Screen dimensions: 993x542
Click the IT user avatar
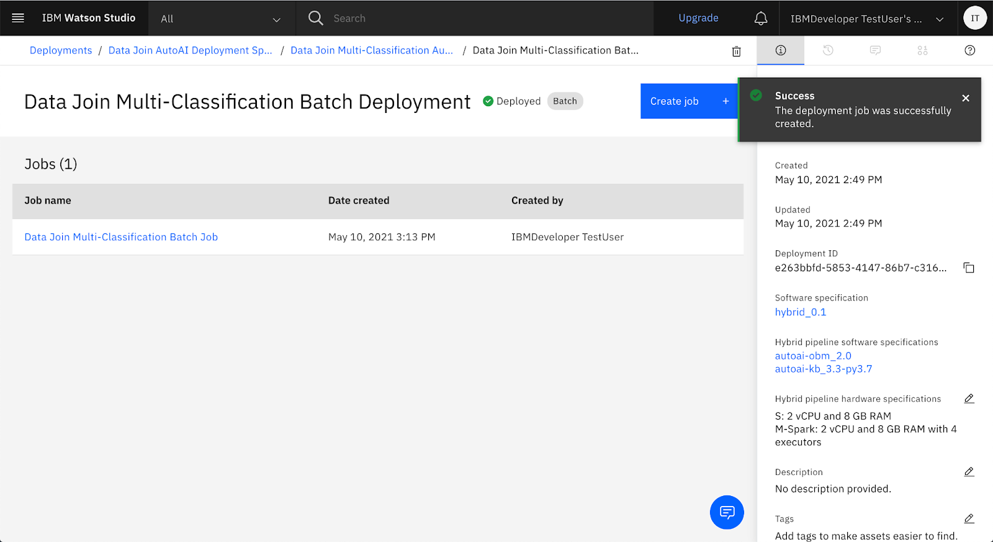[974, 18]
